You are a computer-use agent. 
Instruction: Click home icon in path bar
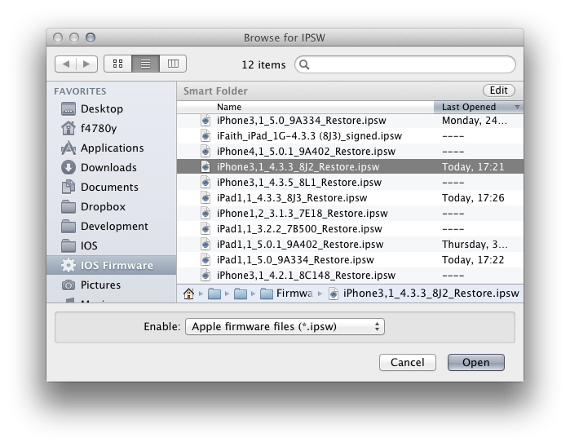(x=188, y=294)
